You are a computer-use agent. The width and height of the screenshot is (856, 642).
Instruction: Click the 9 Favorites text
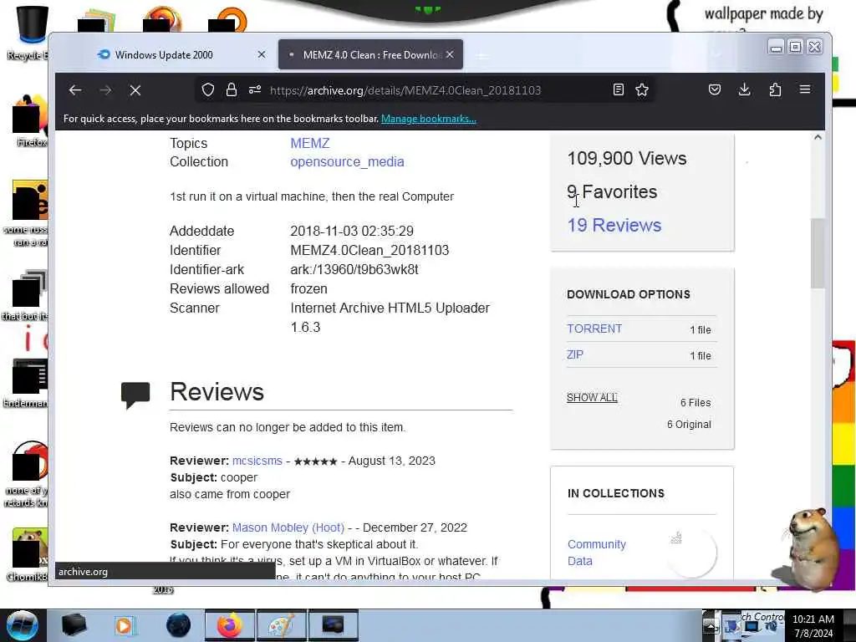click(x=612, y=191)
